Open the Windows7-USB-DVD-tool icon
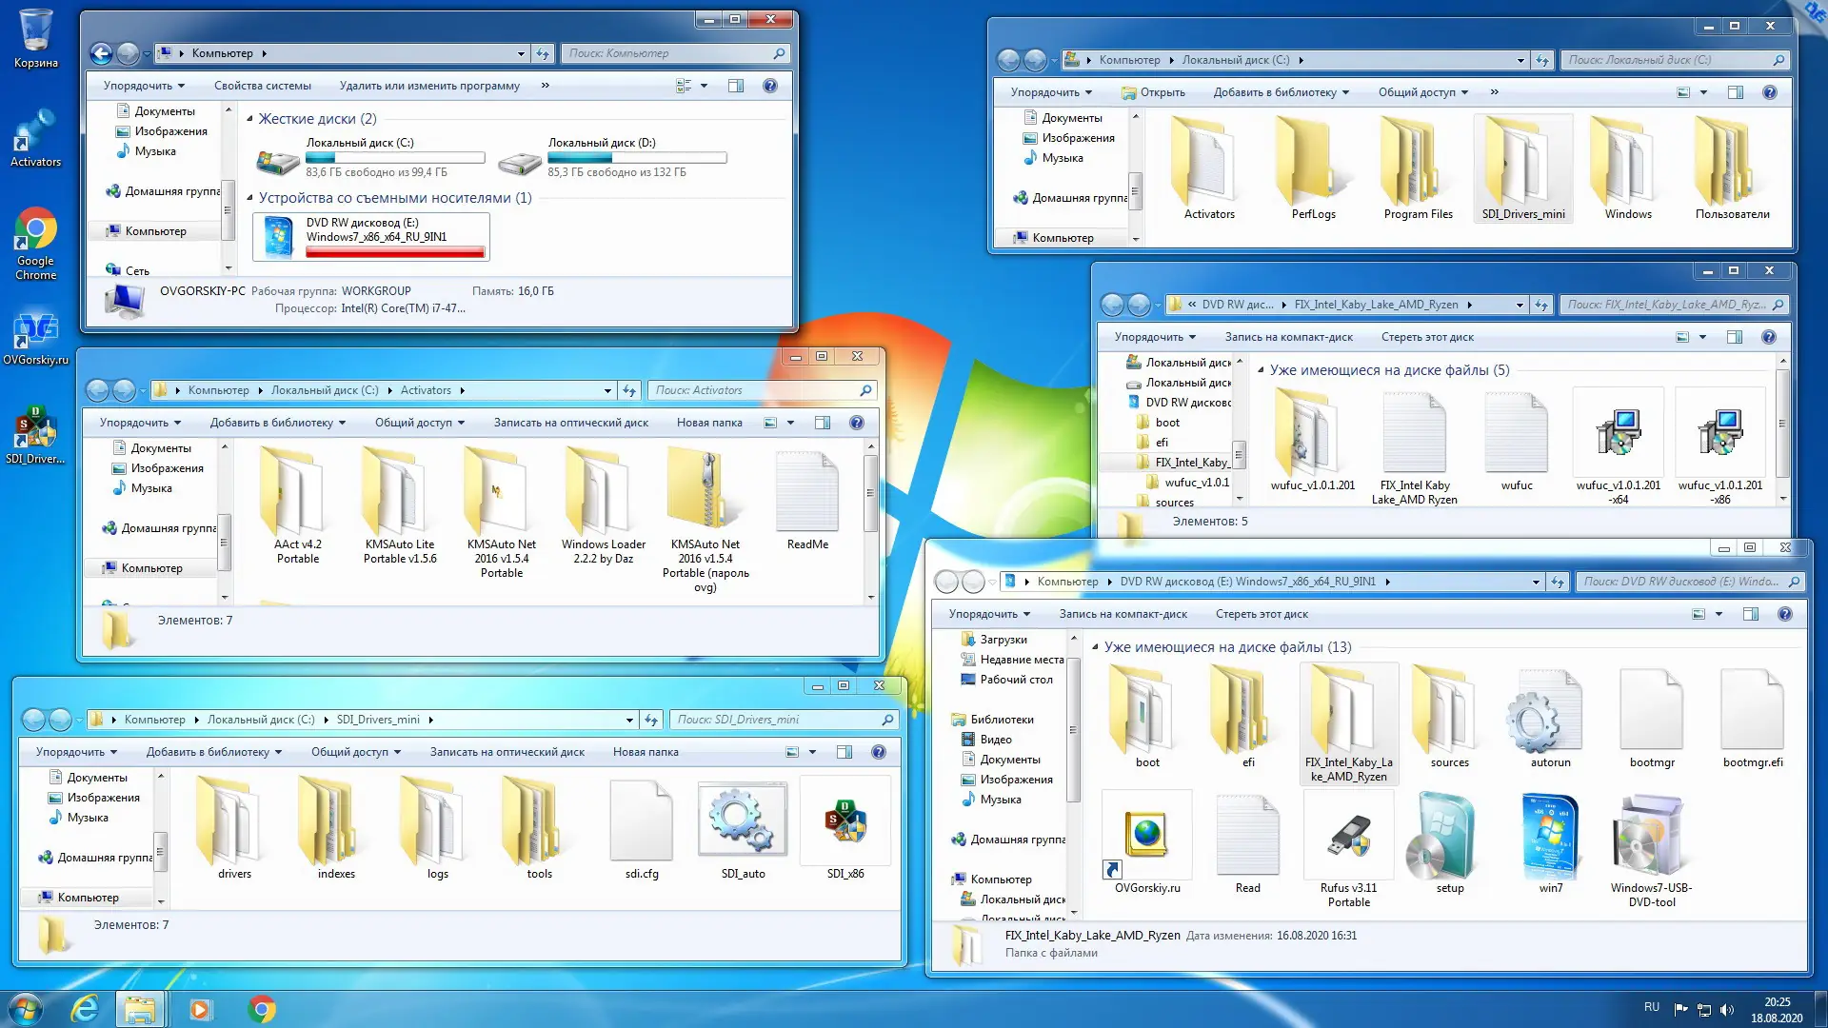The width and height of the screenshot is (1828, 1028). pyautogui.click(x=1651, y=836)
